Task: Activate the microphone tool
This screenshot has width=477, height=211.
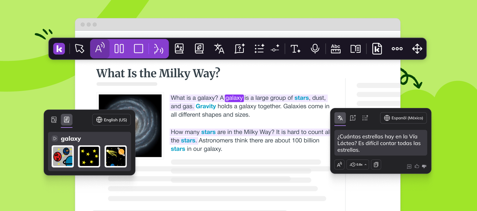Action: click(x=315, y=49)
